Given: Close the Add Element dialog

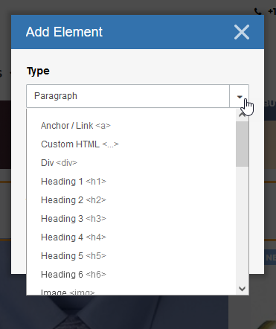Looking at the screenshot, I should [242, 32].
